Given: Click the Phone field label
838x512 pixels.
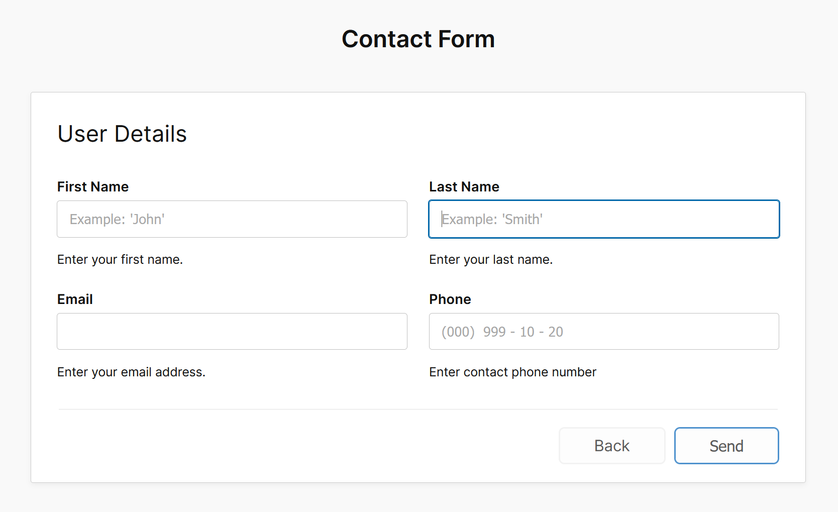Looking at the screenshot, I should 450,299.
